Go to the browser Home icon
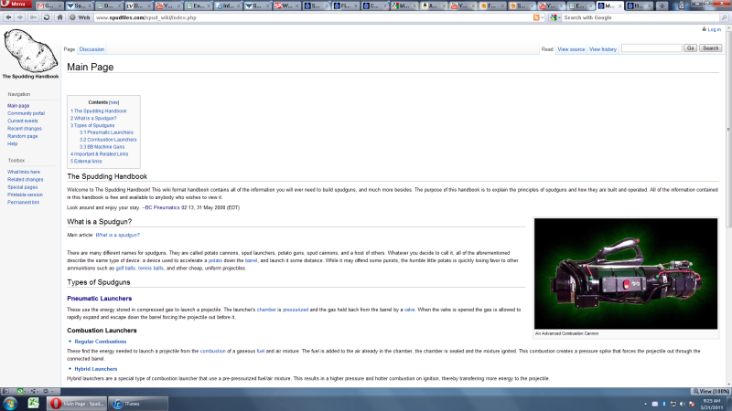Image resolution: width=732 pixels, height=411 pixels. [x=59, y=17]
